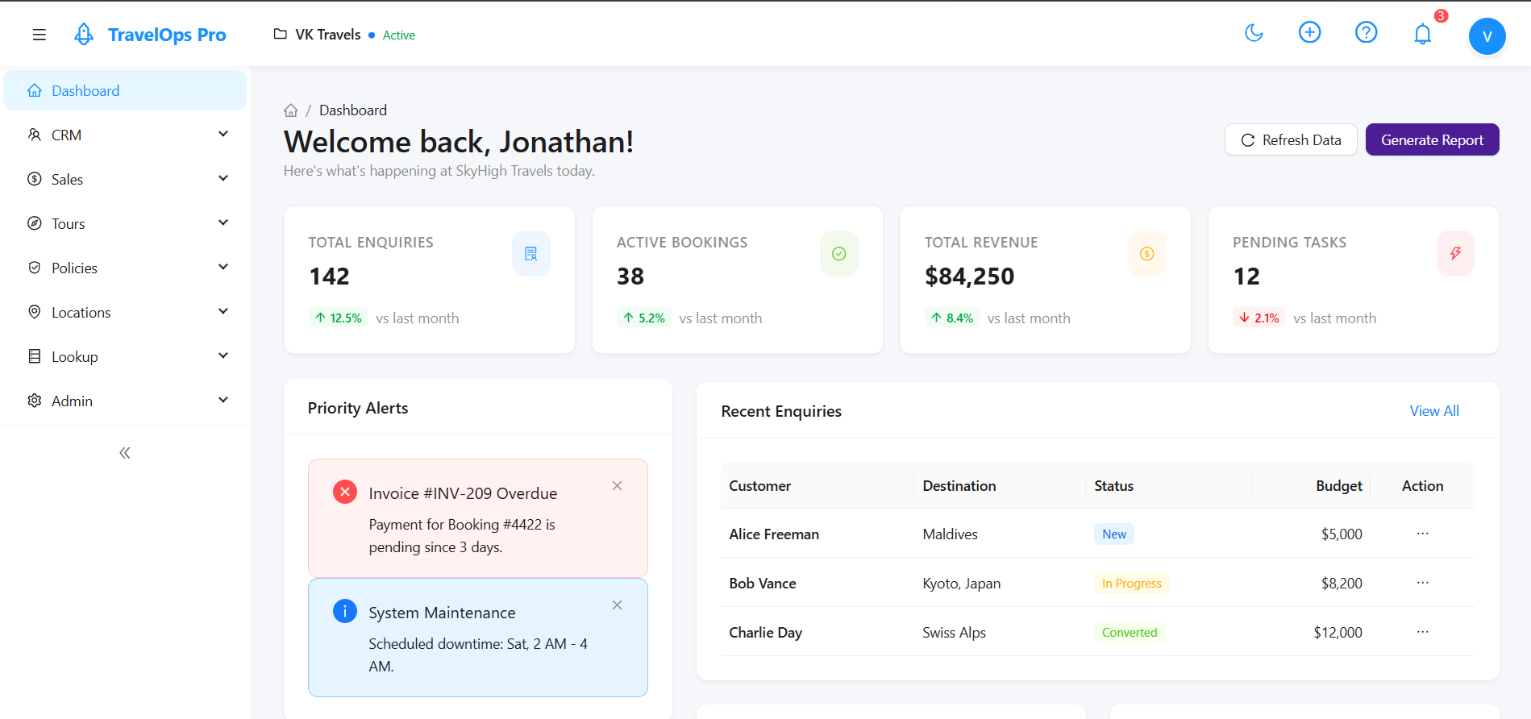Dismiss the System Maintenance alert
The width and height of the screenshot is (1531, 719).
point(617,605)
